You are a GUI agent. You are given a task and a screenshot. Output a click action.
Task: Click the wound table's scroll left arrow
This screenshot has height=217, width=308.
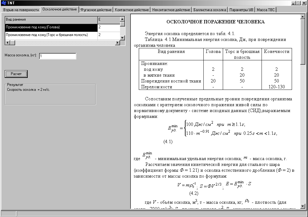click(7, 42)
